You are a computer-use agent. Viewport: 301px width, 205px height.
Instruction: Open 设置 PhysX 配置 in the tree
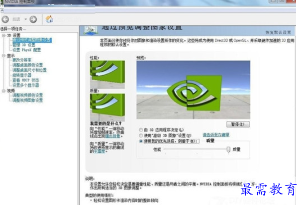[27, 50]
